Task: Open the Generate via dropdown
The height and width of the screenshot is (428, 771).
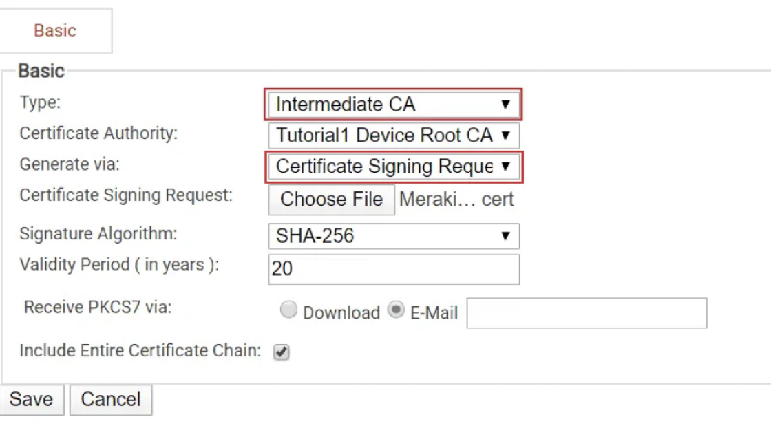Action: coord(393,167)
